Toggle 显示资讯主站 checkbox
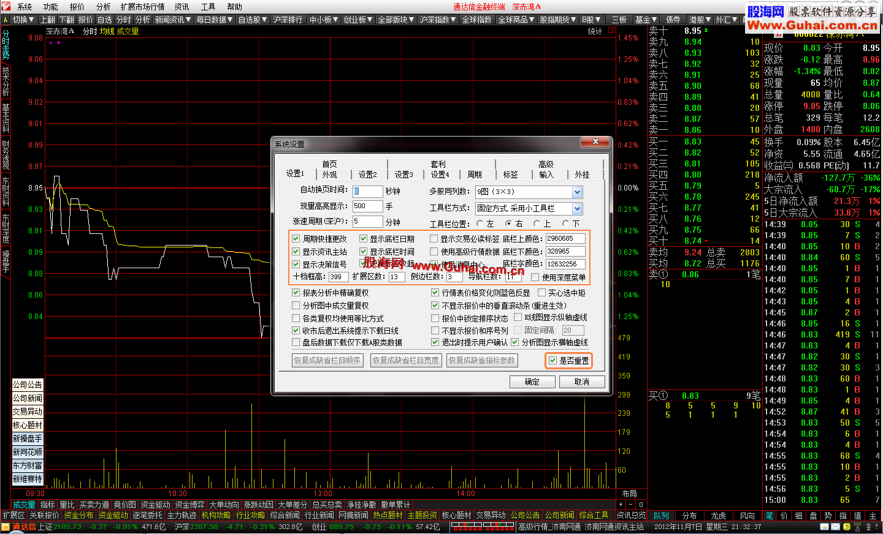The width and height of the screenshot is (883, 534). tap(296, 252)
